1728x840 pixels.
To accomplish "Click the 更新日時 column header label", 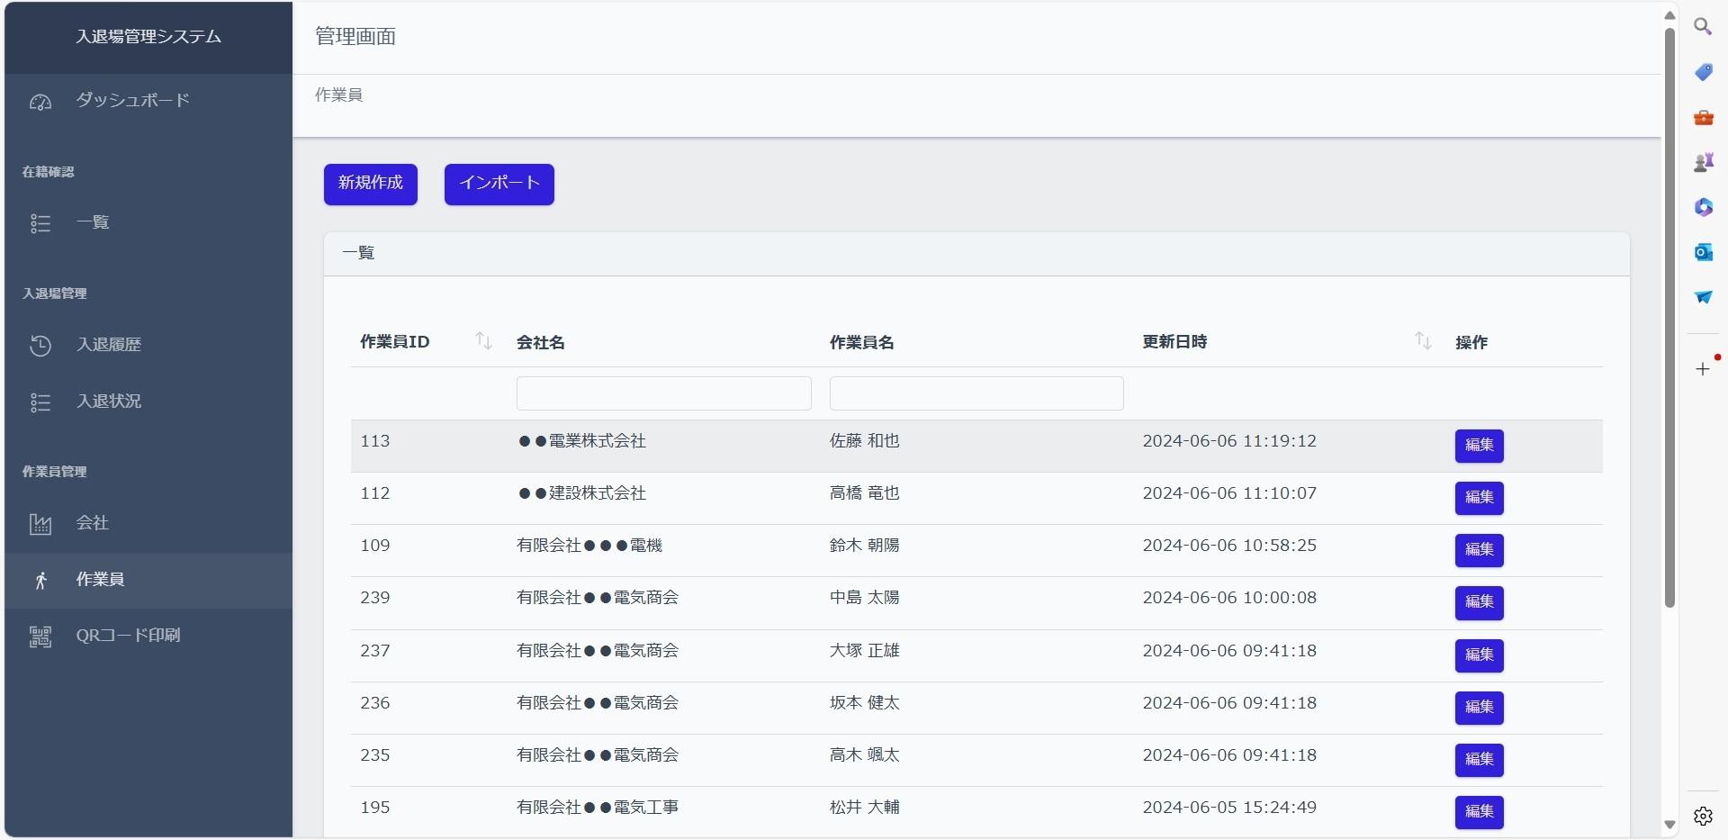I will 1175,342.
